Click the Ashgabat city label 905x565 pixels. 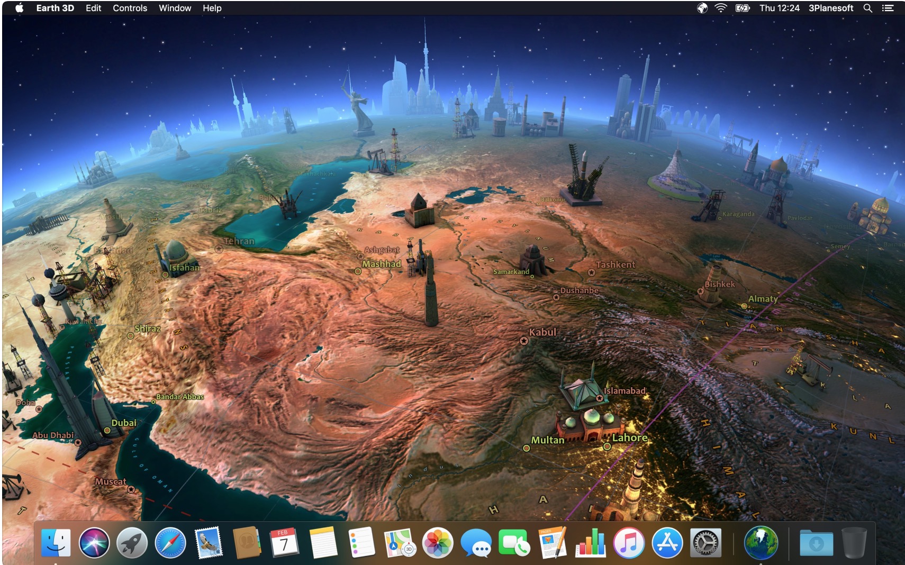382,250
